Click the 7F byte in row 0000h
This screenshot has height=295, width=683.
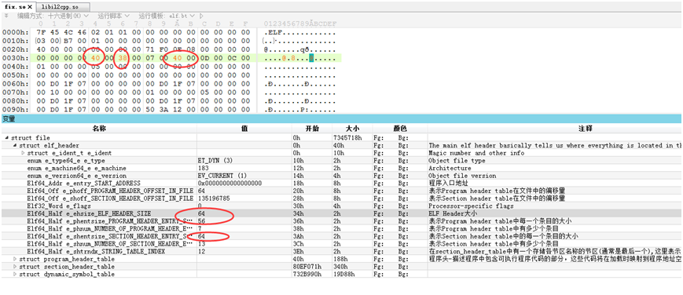click(41, 32)
